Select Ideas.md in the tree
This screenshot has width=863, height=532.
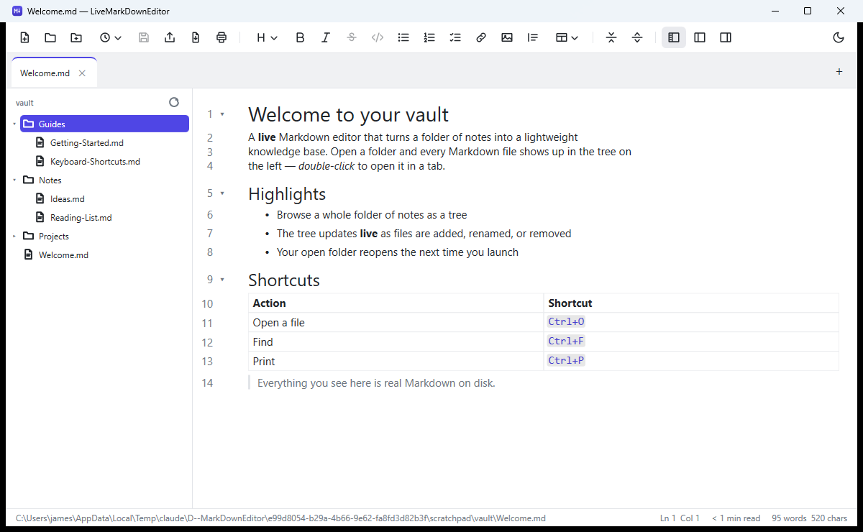67,199
